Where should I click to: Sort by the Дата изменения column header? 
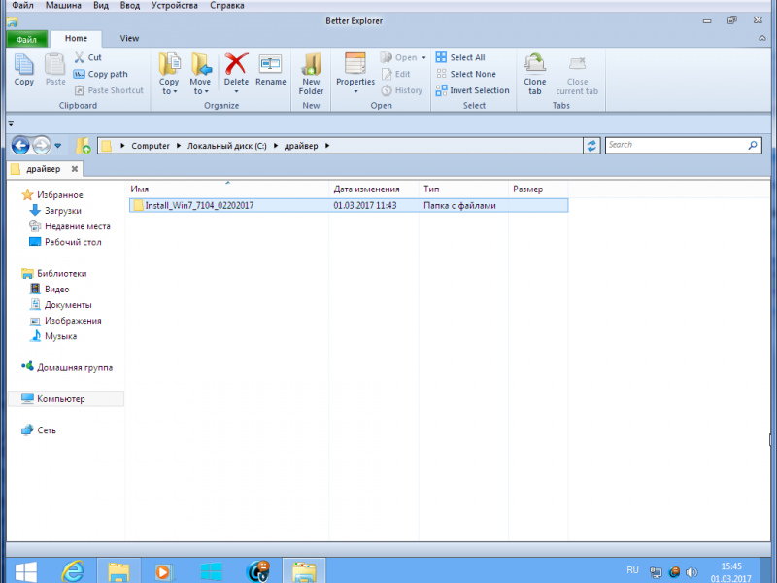[x=374, y=189]
